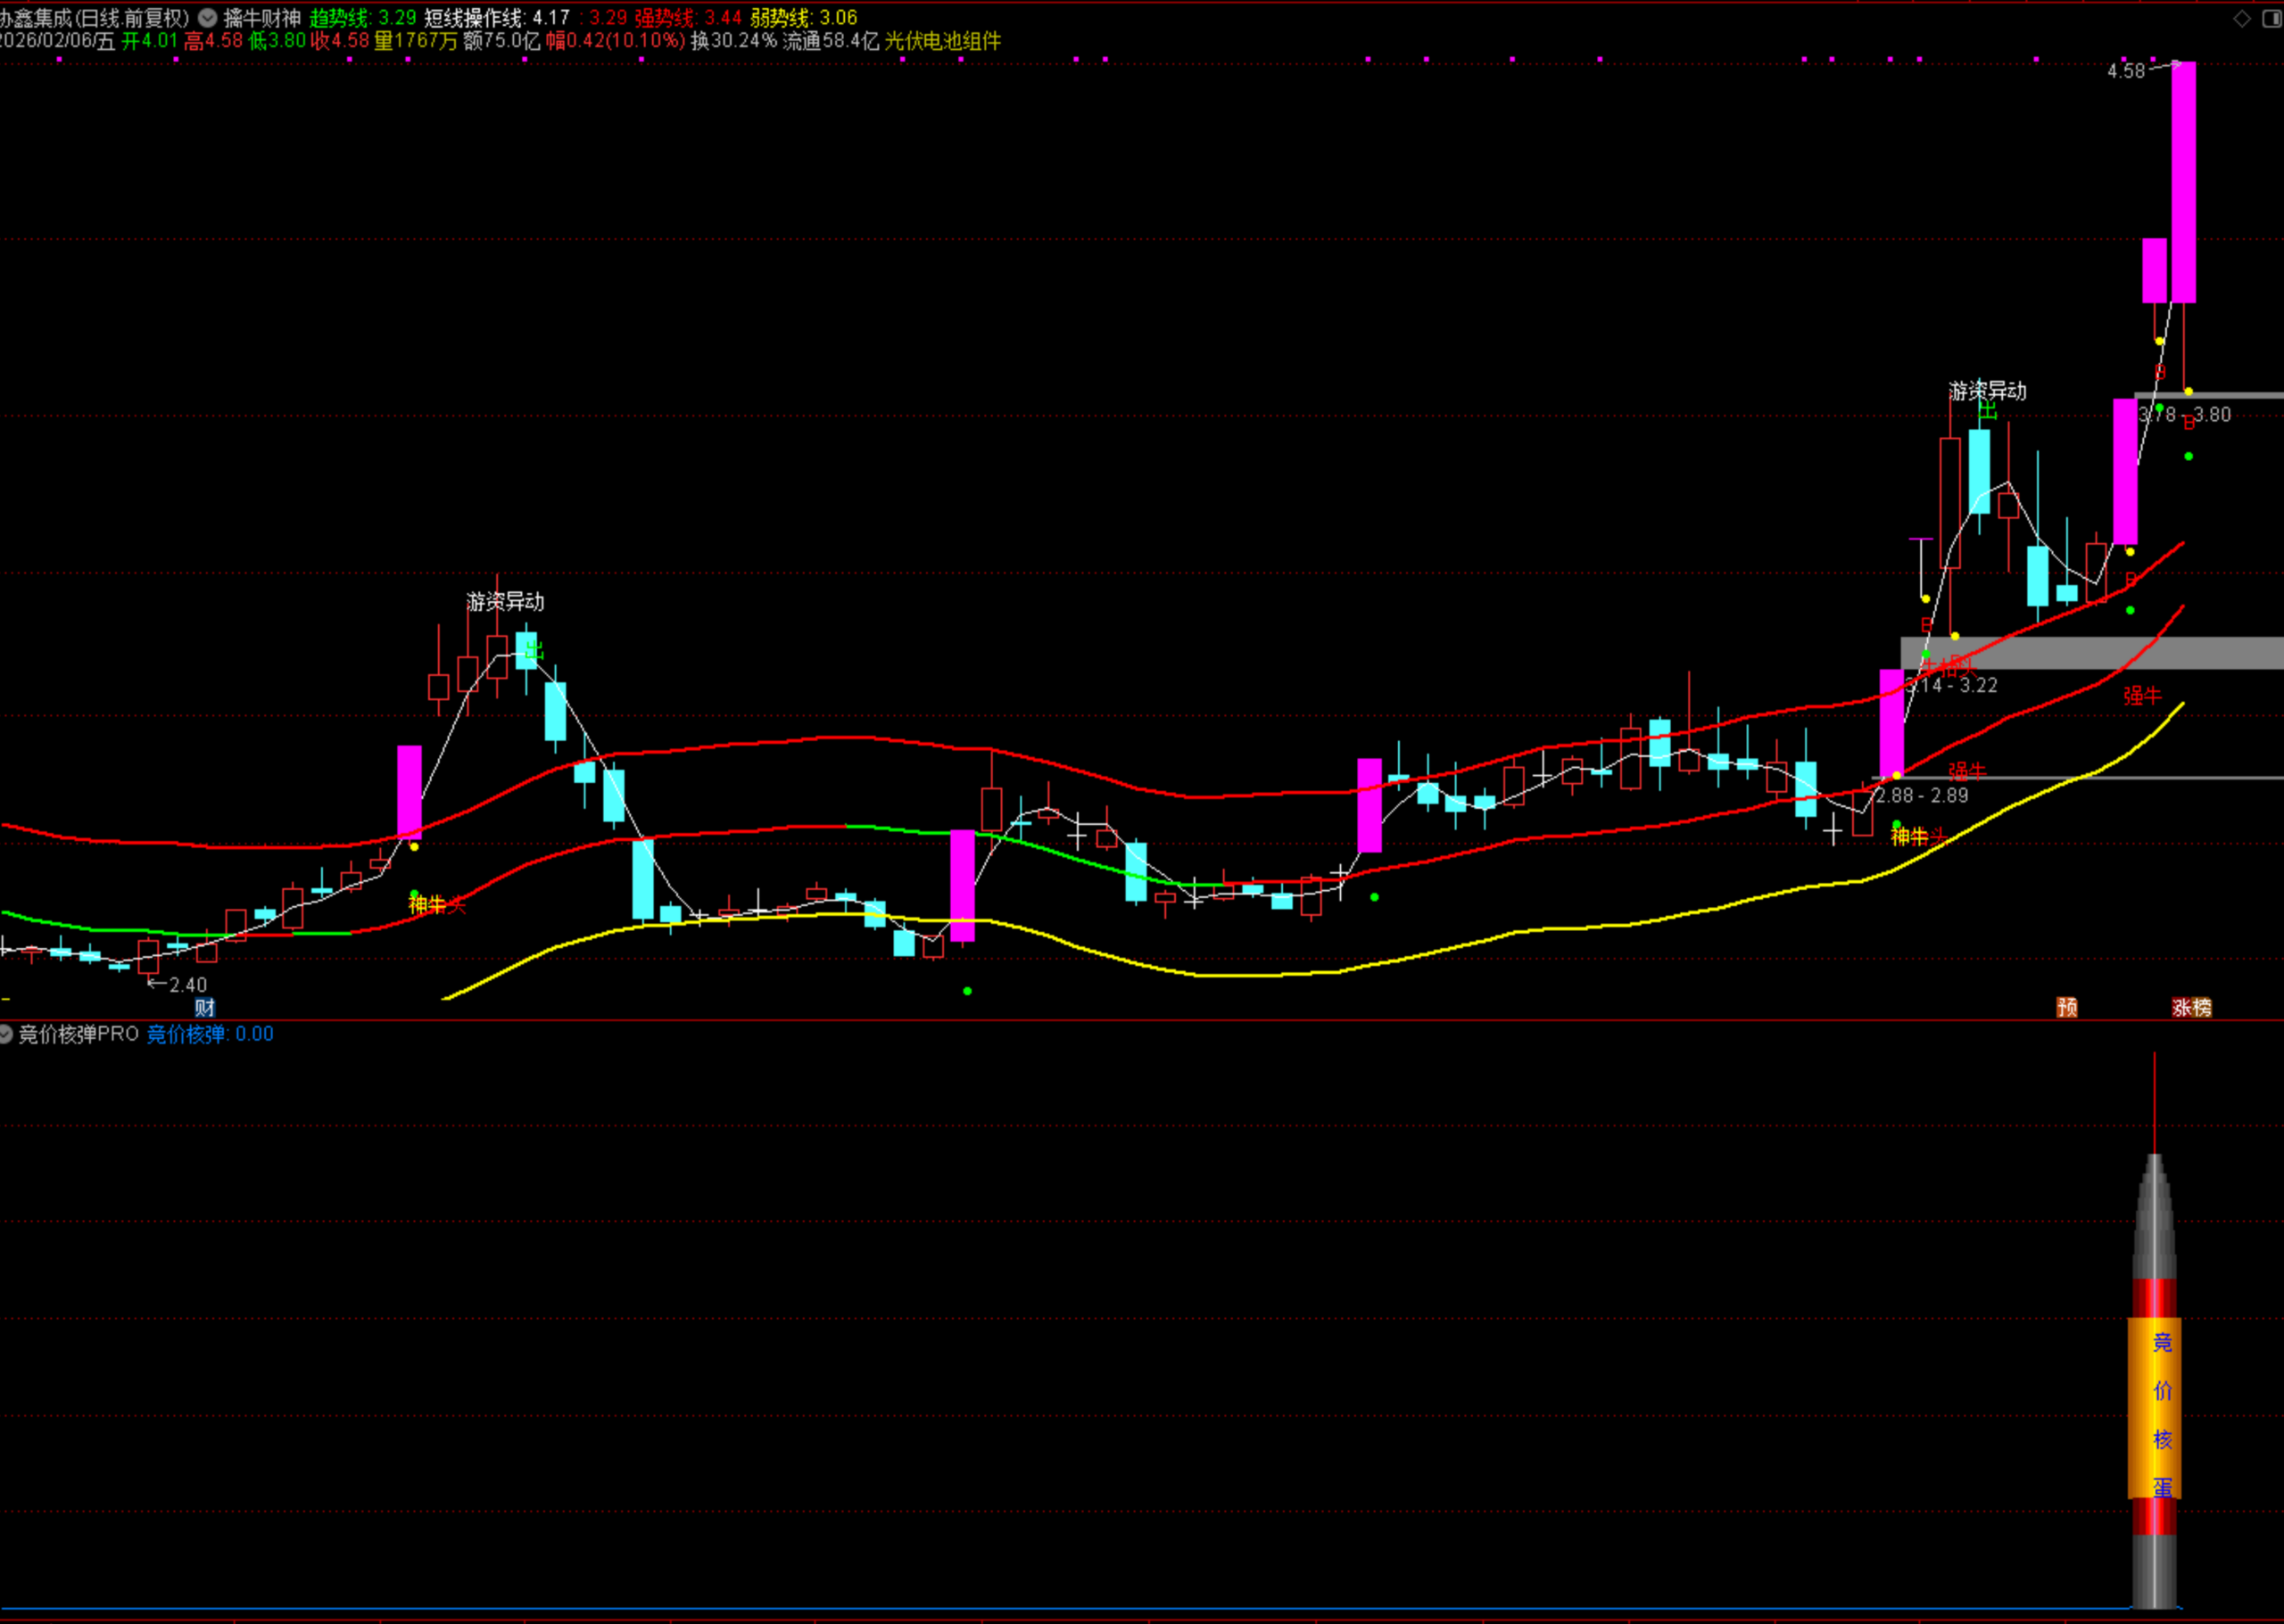This screenshot has height=1624, width=2284.
Task: Click the 竞价核弹PRO indicator title
Action: click(x=79, y=1034)
